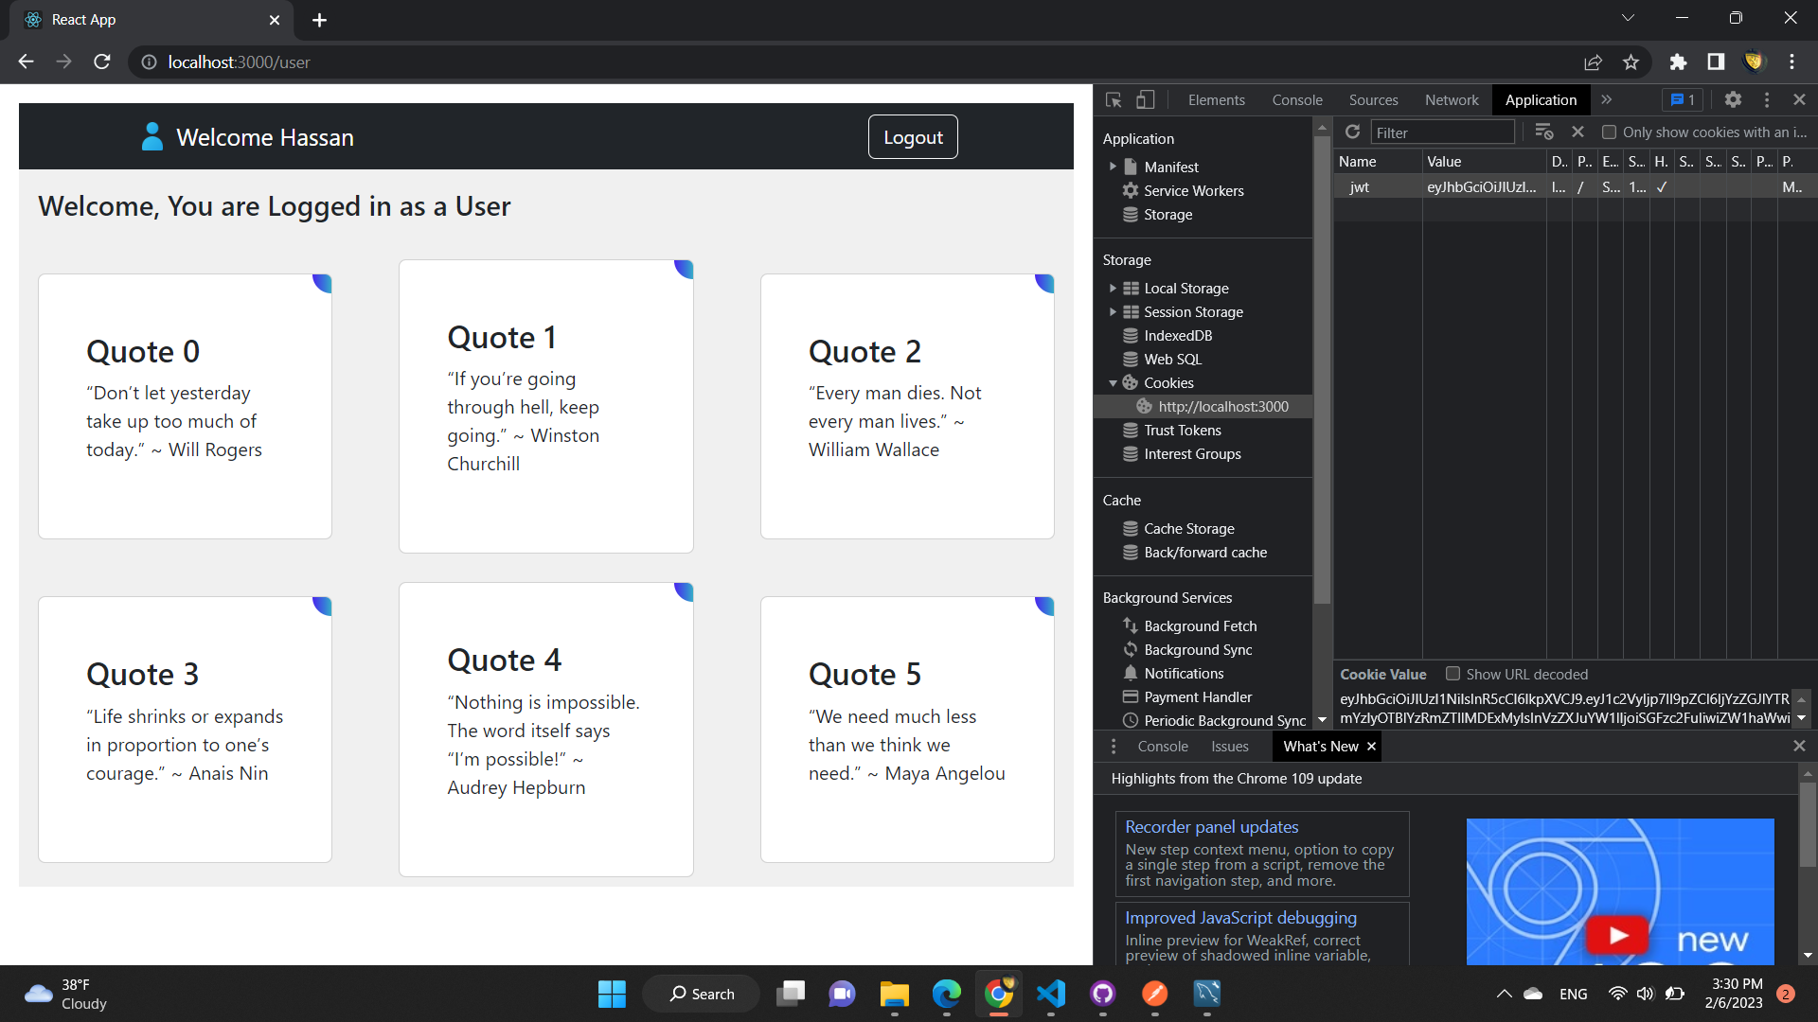Click the delete filtered cookies icon
This screenshot has height=1022, width=1818.
[1544, 132]
